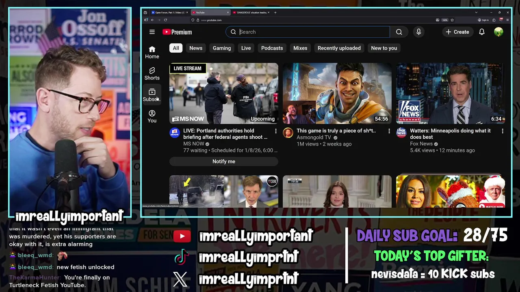Click the browser address bar URL
This screenshot has width=520, height=292.
(211, 20)
